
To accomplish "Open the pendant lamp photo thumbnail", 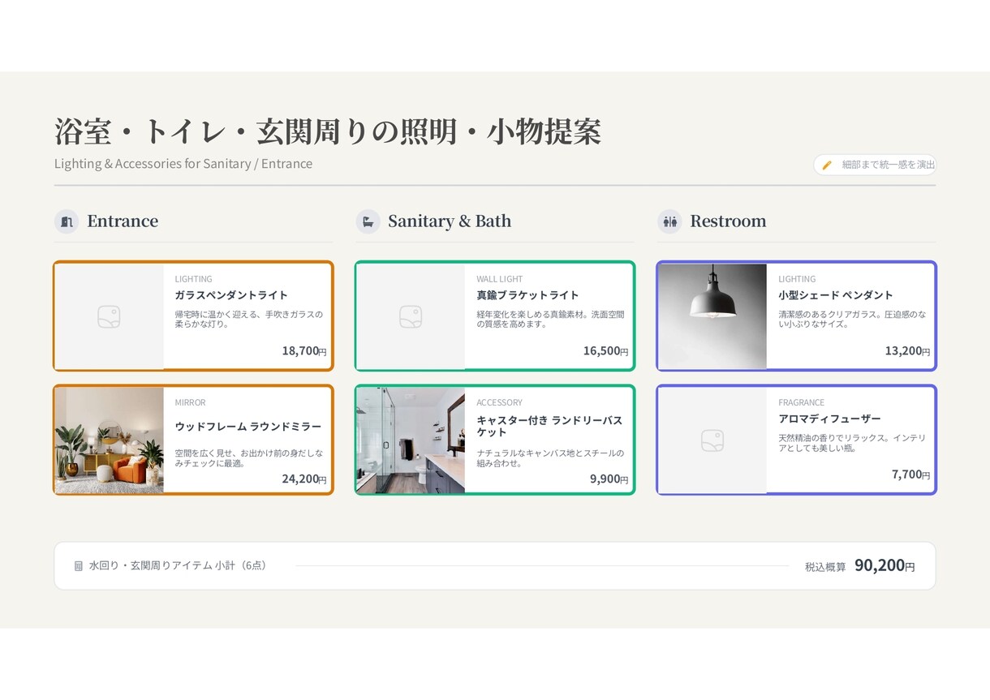I will [x=712, y=316].
